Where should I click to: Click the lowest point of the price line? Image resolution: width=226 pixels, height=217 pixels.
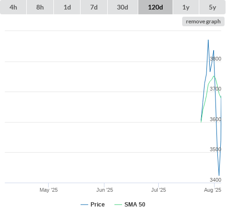tap(219, 176)
